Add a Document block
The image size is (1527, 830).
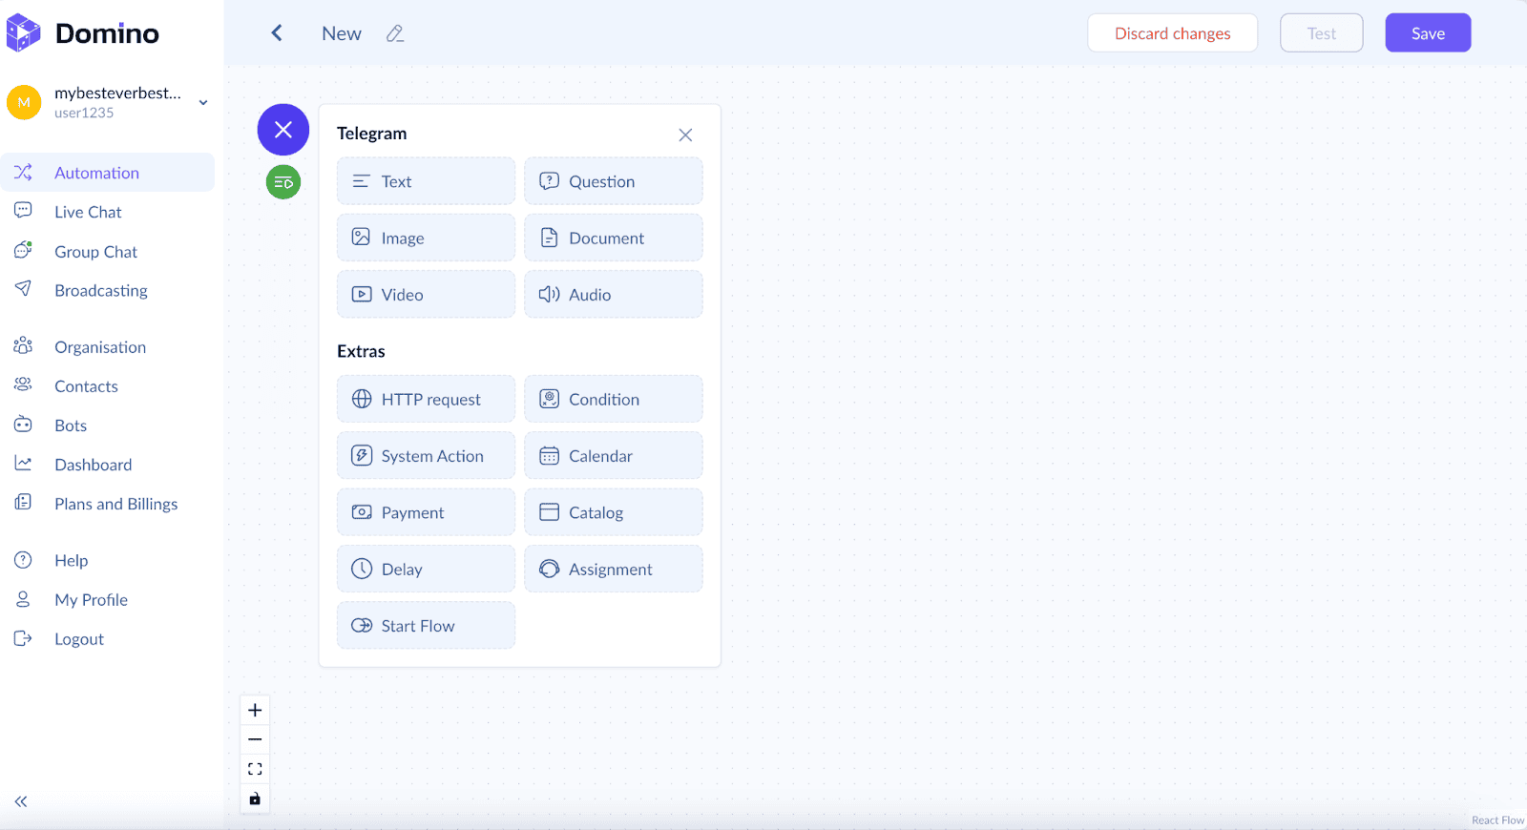(614, 238)
